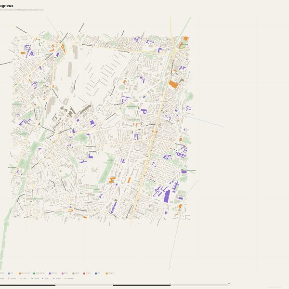Click the green swatch in the legend
This screenshot has height=289, width=289.
coord(34,274)
